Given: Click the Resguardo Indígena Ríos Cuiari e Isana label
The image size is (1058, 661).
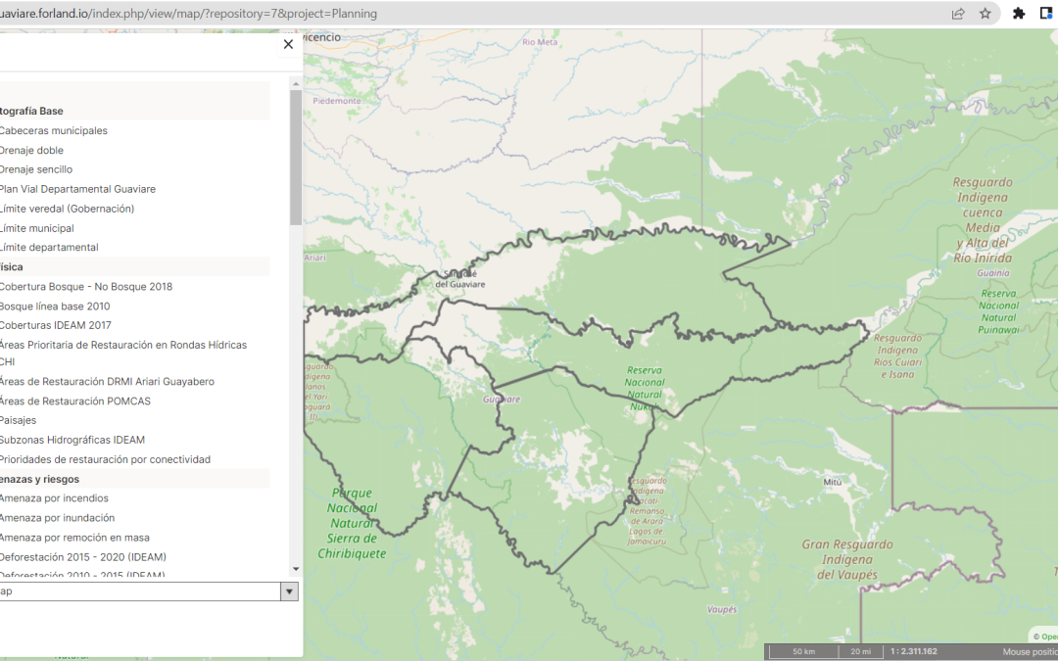Looking at the screenshot, I should pyautogui.click(x=897, y=356).
